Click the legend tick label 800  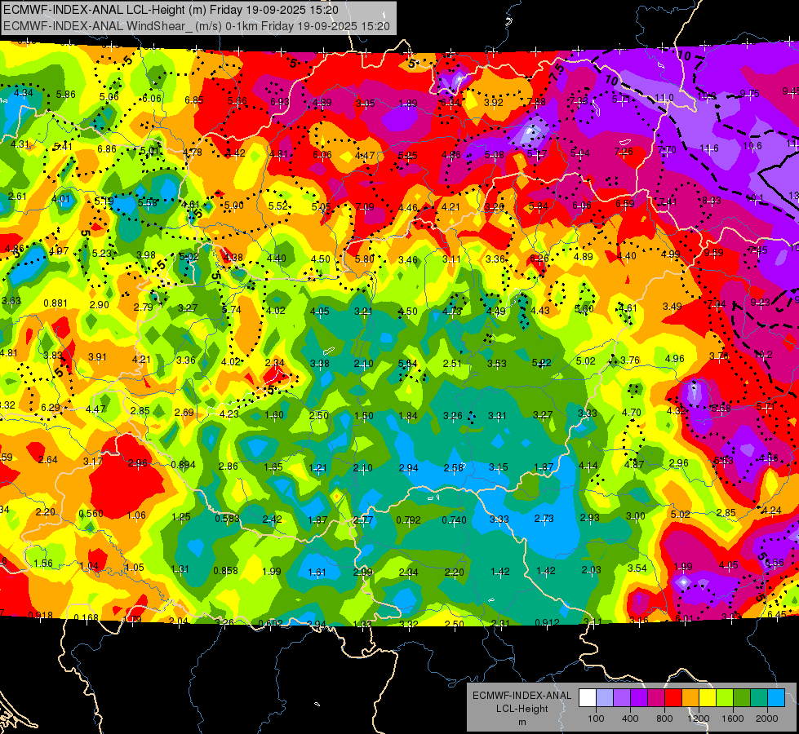tap(664, 719)
